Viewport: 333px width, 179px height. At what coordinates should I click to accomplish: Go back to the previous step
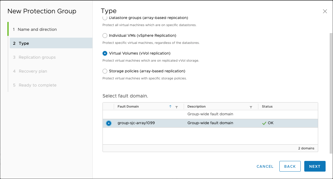point(290,166)
